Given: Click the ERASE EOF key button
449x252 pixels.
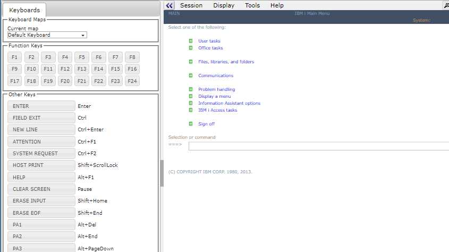Looking at the screenshot, I should click(x=41, y=213).
